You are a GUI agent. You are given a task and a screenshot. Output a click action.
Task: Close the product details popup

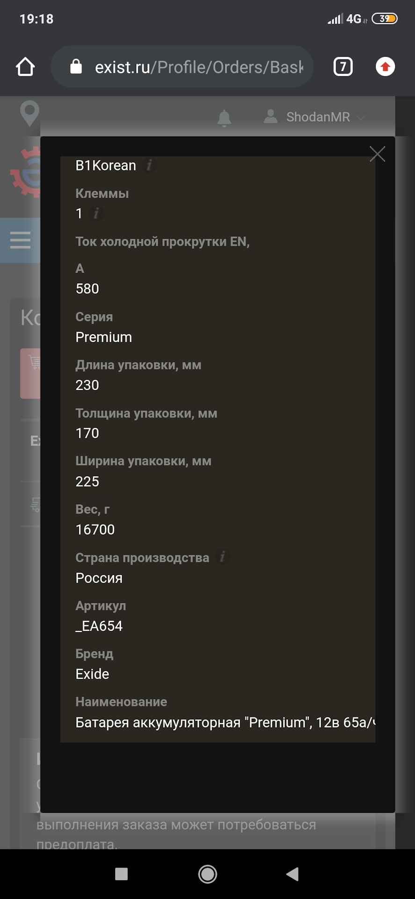point(377,154)
